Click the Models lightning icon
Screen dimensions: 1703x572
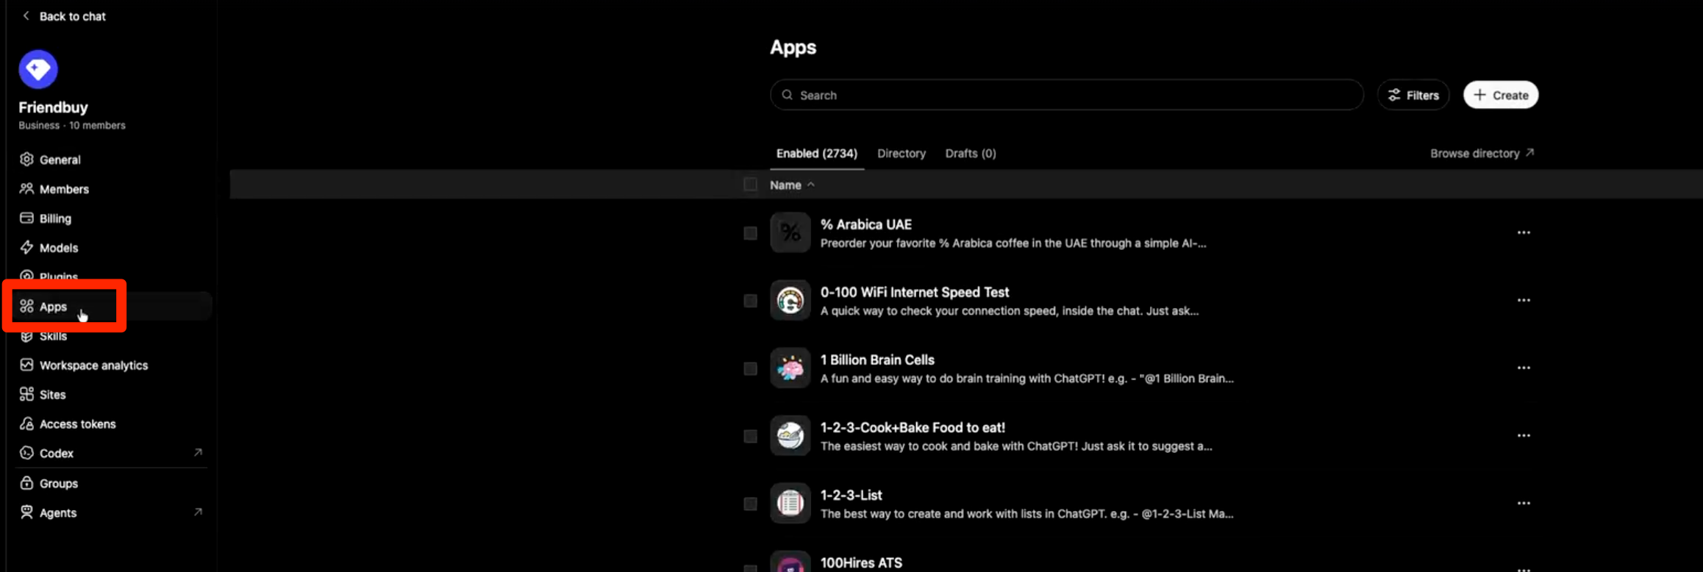26,248
